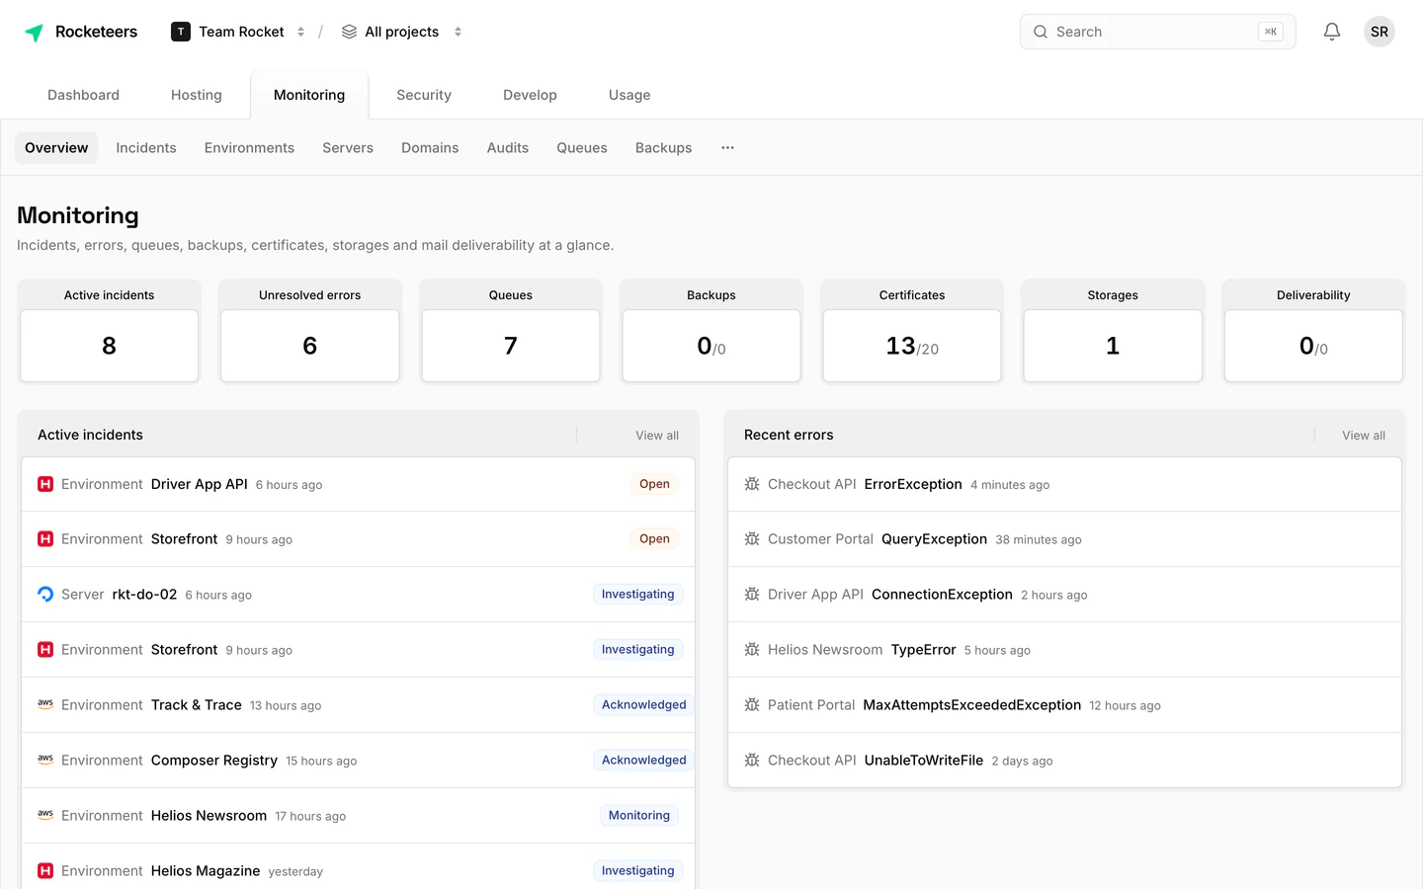Viewport: 1423px width, 889px height.
Task: Go to the Incidents sub-tab
Action: (146, 148)
